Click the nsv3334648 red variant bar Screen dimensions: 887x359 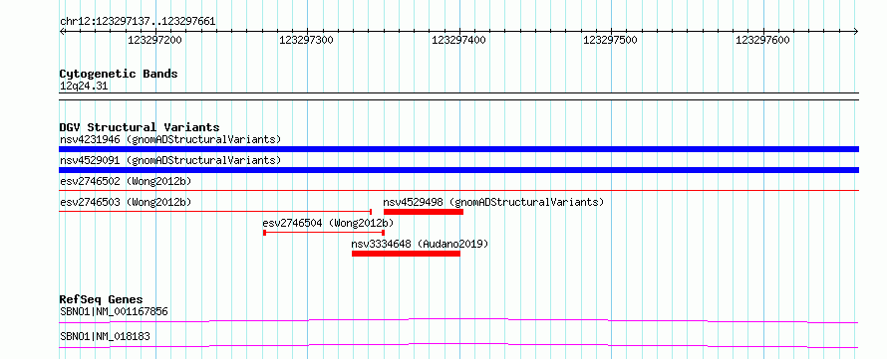click(406, 254)
